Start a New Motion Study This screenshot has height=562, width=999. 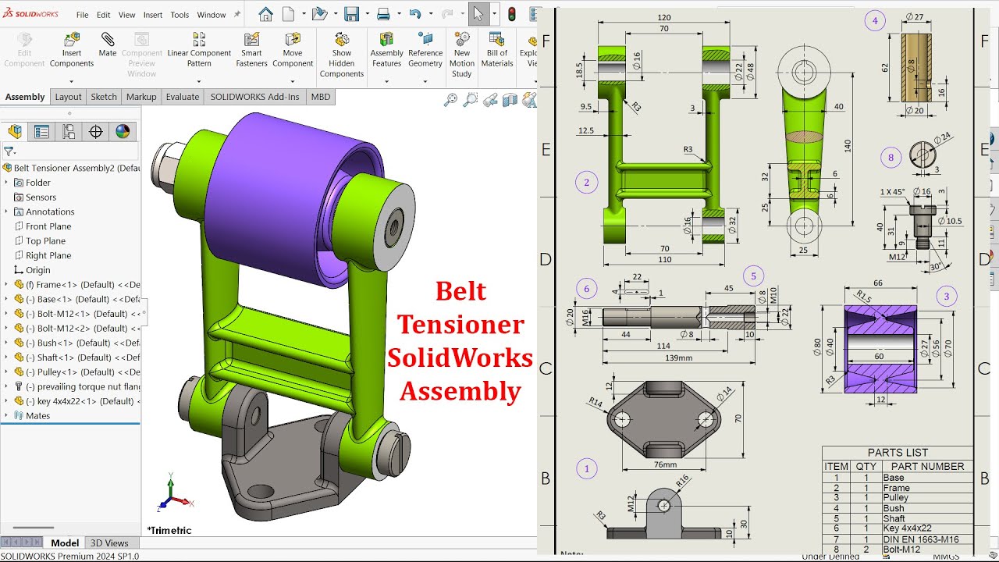462,55
